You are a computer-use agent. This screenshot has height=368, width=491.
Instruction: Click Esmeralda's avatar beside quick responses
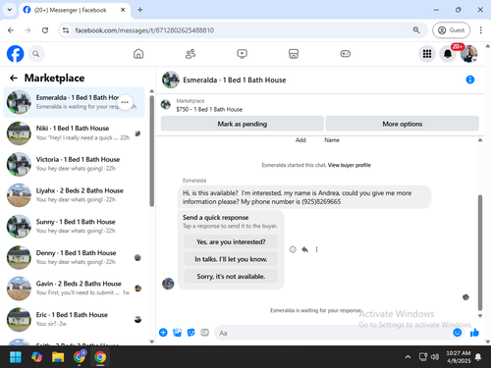[x=168, y=284]
